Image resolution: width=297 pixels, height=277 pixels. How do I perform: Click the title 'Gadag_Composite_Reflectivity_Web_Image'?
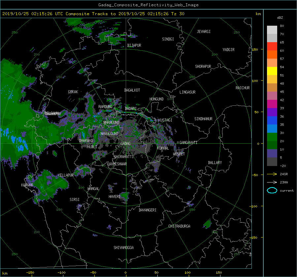[148, 5]
